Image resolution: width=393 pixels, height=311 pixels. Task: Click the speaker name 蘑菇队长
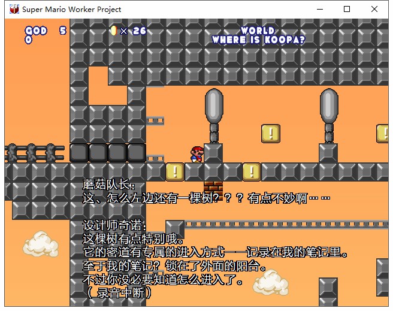tap(109, 185)
